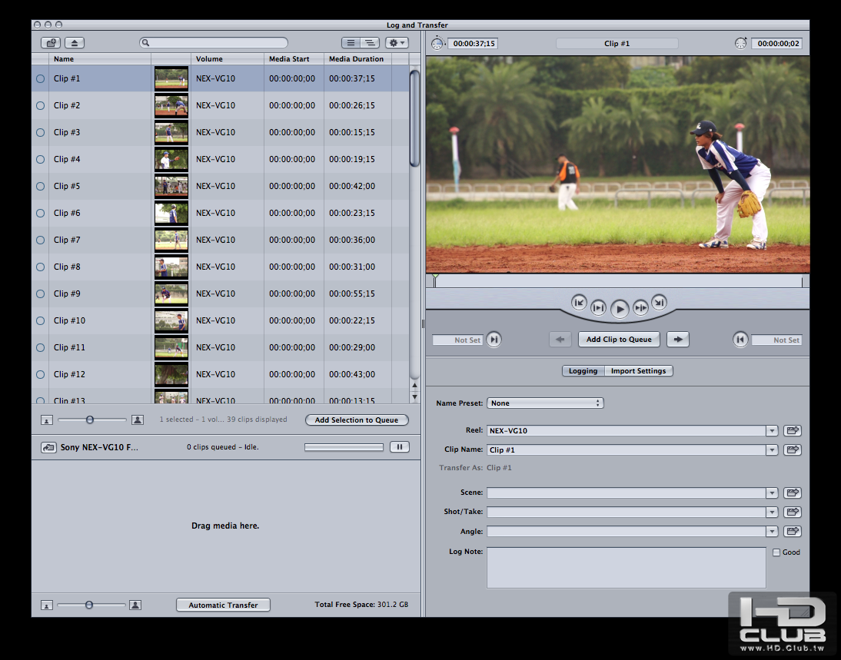Select the Clip #6 status circle
Viewport: 841px width, 660px height.
[x=40, y=214]
